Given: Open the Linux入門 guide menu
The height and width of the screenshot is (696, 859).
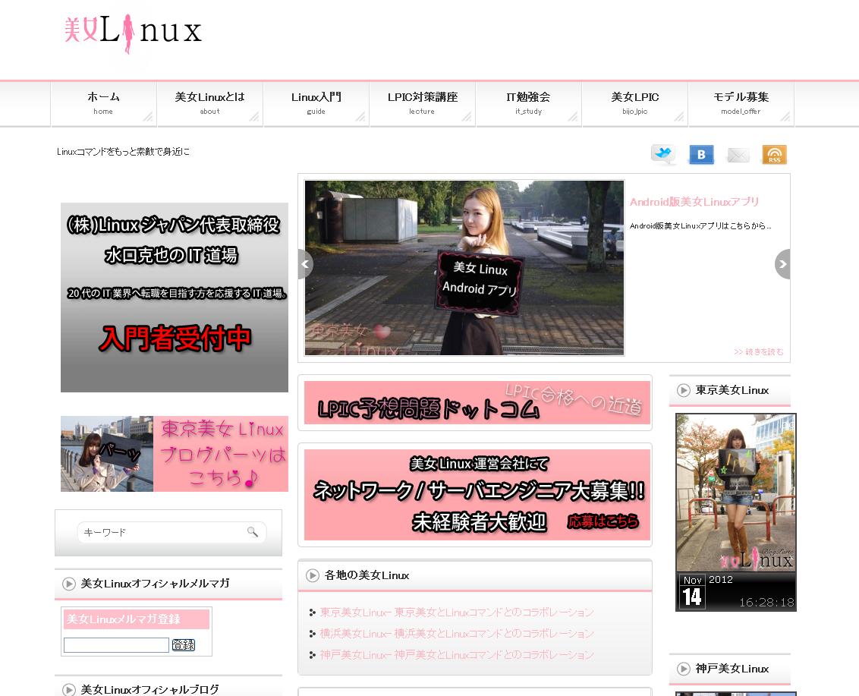Looking at the screenshot, I should click(316, 103).
